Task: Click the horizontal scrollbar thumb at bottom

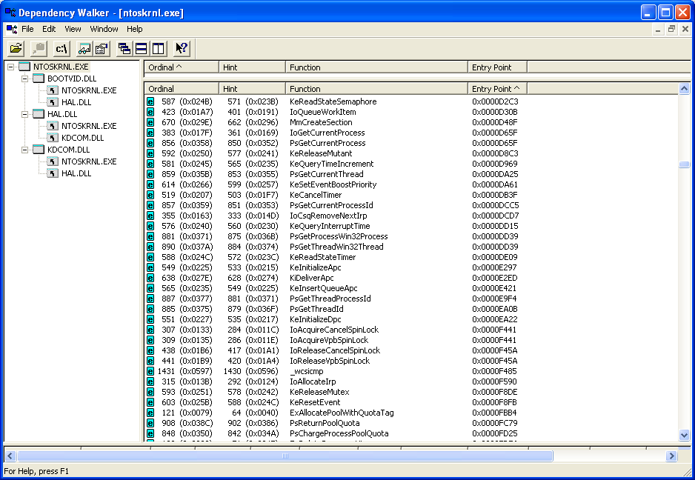Action: (285, 456)
